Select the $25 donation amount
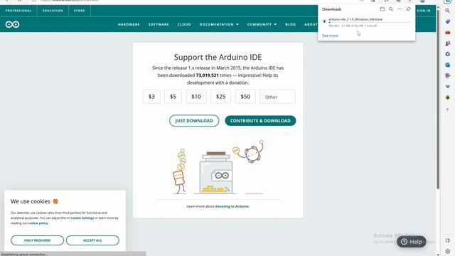 click(220, 97)
